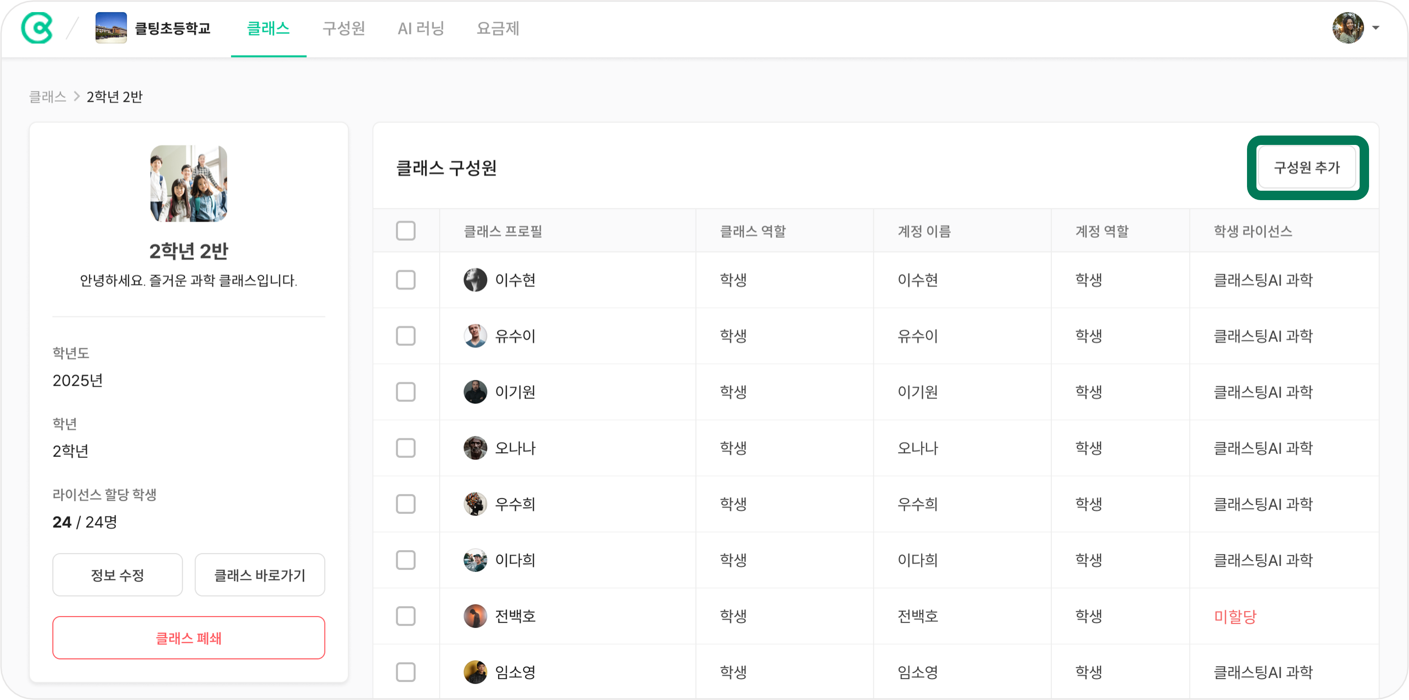Open the 클팅초등학교 school thumbnail icon

(111, 28)
